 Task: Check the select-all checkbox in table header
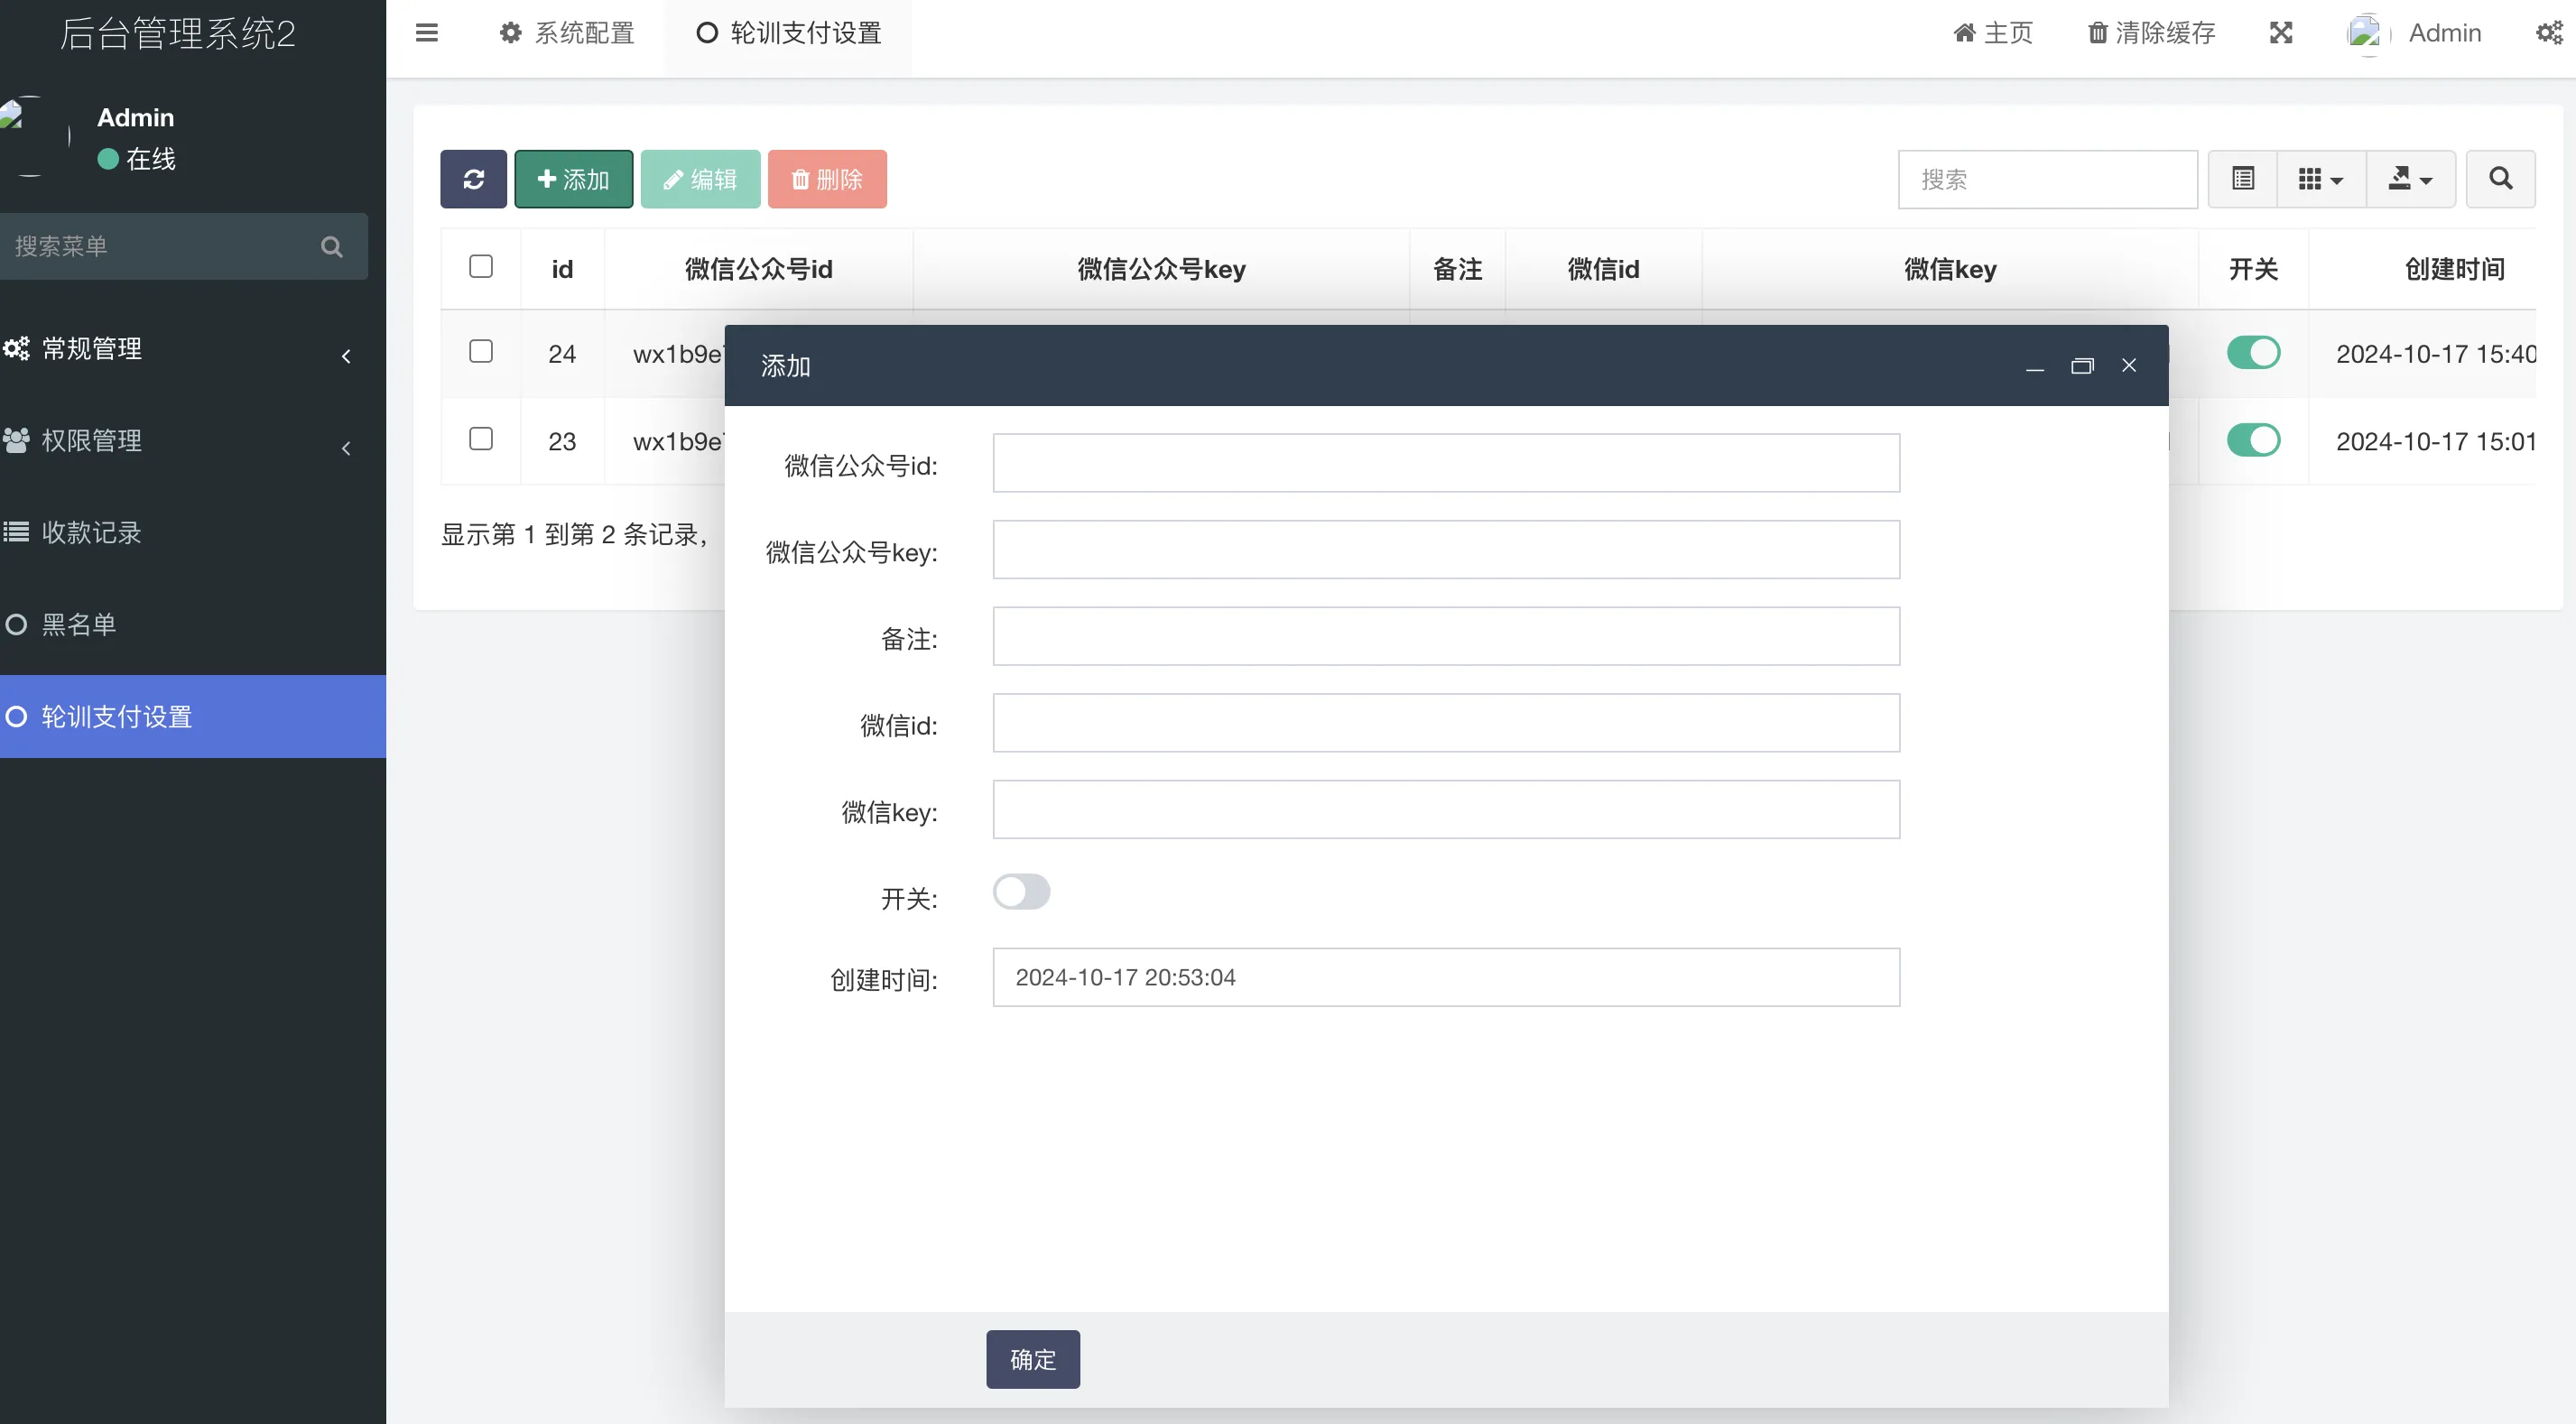(481, 266)
